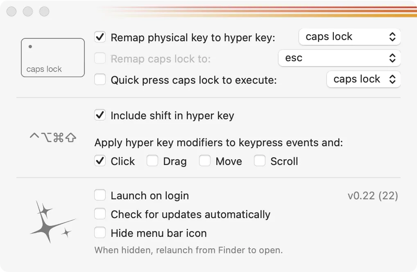Viewport: 417px width, 272px height.
Task: Click the caps lock key illustration
Action: click(52, 58)
